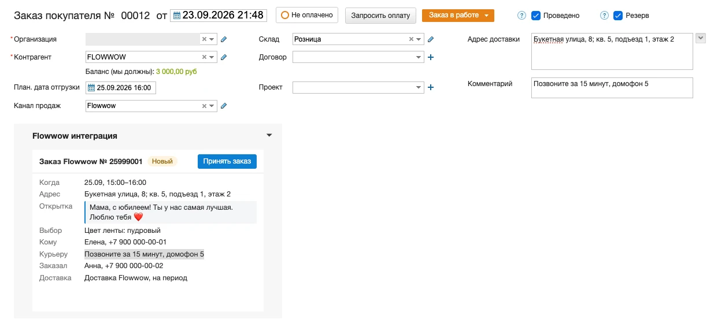Click in the План. дата отгрузки date field
Screen dimensions: 714x334
pos(121,88)
